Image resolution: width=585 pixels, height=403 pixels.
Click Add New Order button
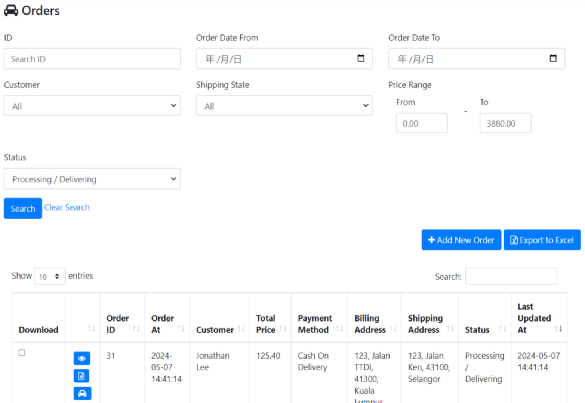[461, 240]
